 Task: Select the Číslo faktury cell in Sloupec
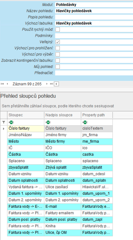(x=25, y=129)
